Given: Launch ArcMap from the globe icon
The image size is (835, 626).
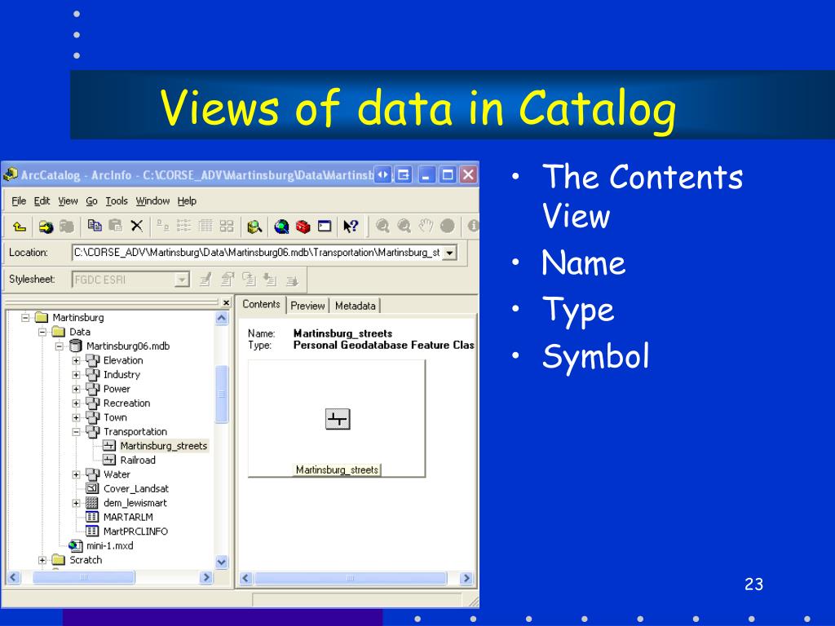Looking at the screenshot, I should [x=281, y=227].
